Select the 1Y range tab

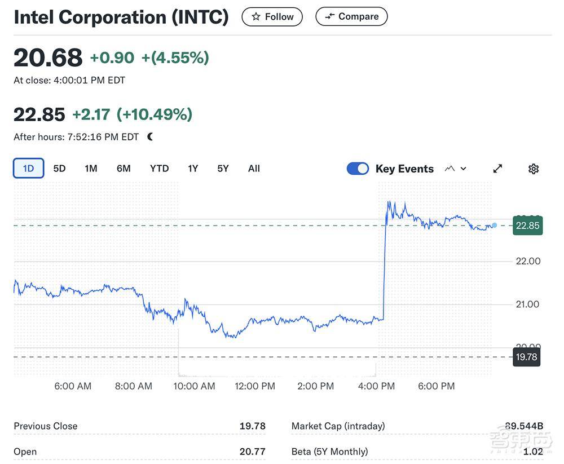click(193, 169)
